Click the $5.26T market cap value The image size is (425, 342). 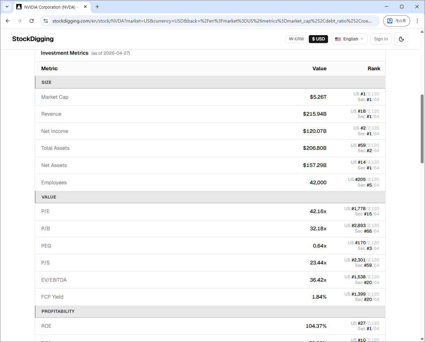coord(318,97)
